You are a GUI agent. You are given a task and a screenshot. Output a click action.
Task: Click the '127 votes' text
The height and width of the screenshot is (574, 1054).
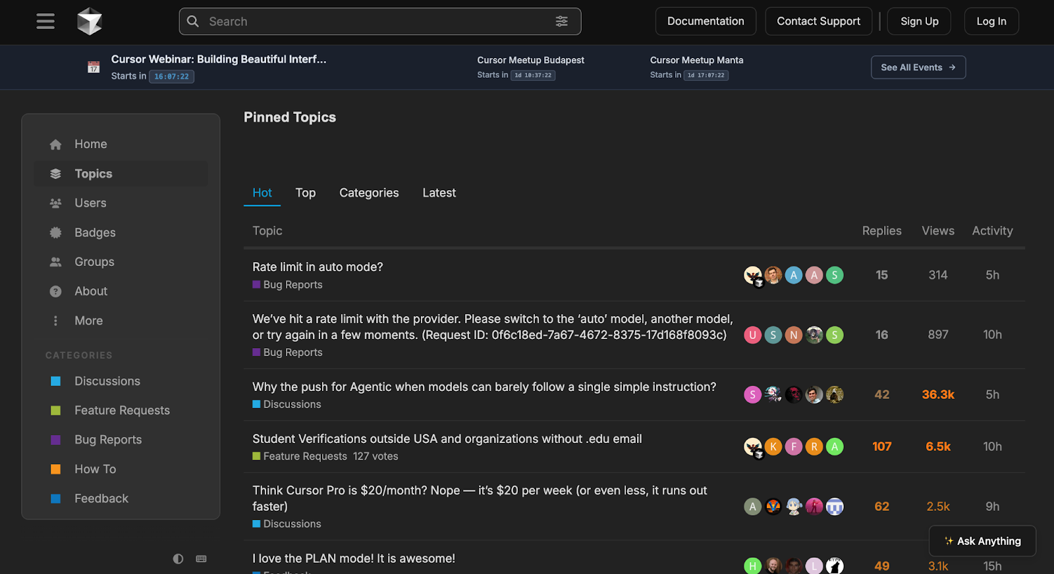(x=375, y=457)
